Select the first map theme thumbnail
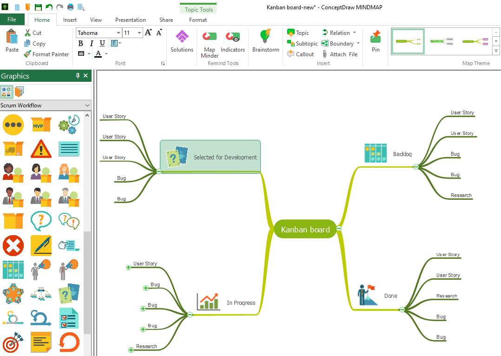This screenshot has height=356, width=501. point(408,41)
